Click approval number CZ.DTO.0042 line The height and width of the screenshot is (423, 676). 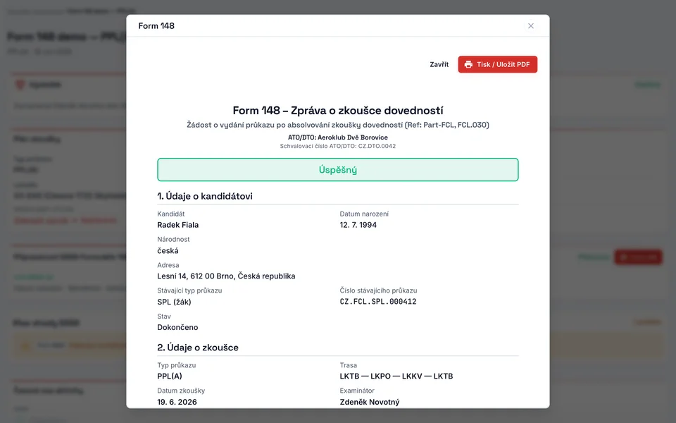point(337,146)
